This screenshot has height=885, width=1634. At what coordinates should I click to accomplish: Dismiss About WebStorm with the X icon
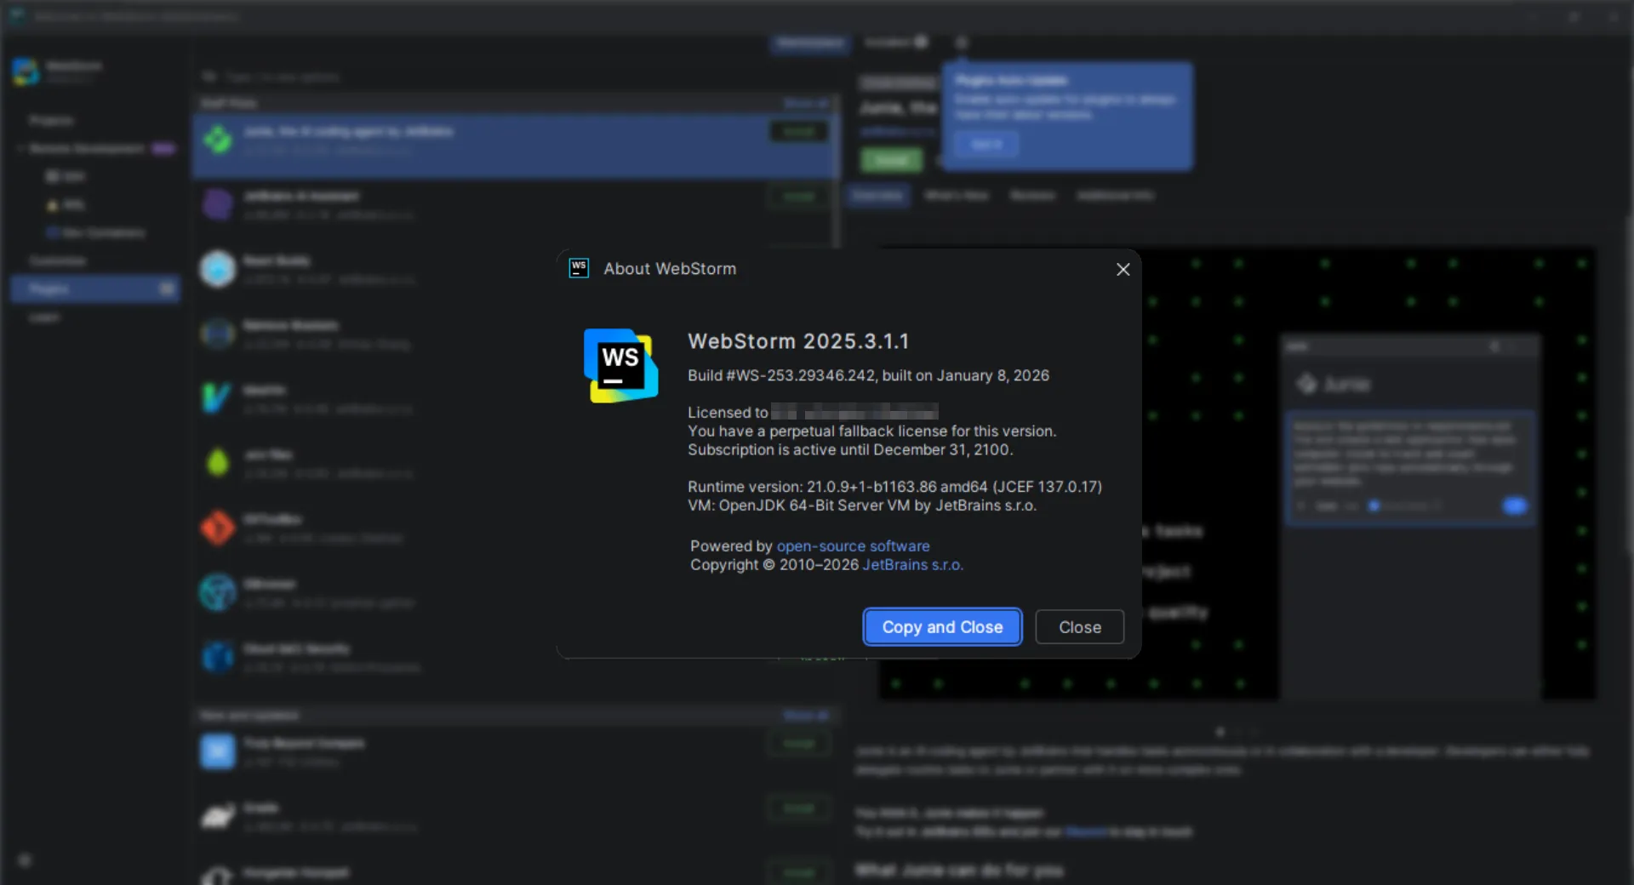pos(1123,269)
